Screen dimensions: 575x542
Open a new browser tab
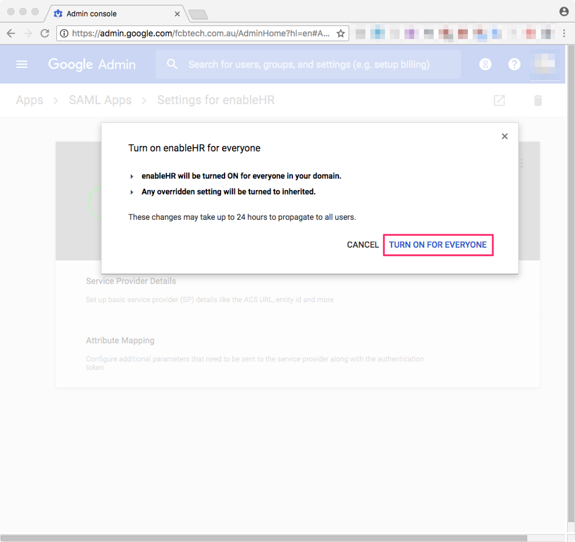198,14
